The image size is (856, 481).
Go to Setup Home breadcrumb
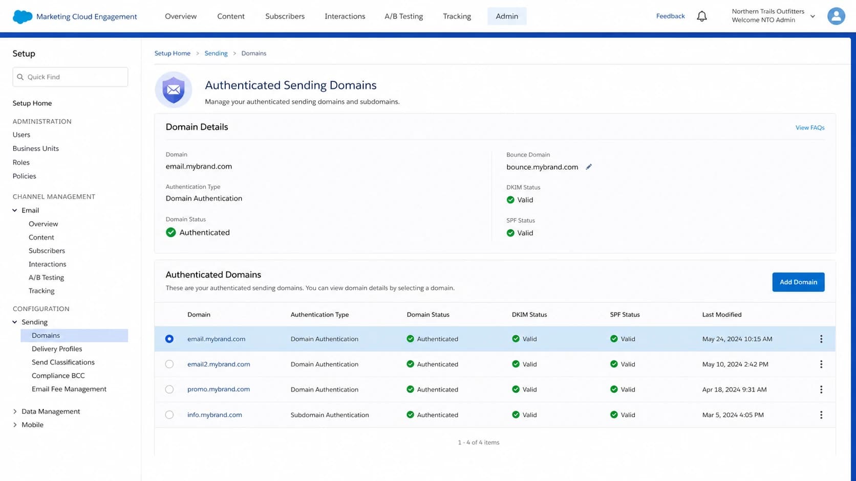click(x=173, y=53)
